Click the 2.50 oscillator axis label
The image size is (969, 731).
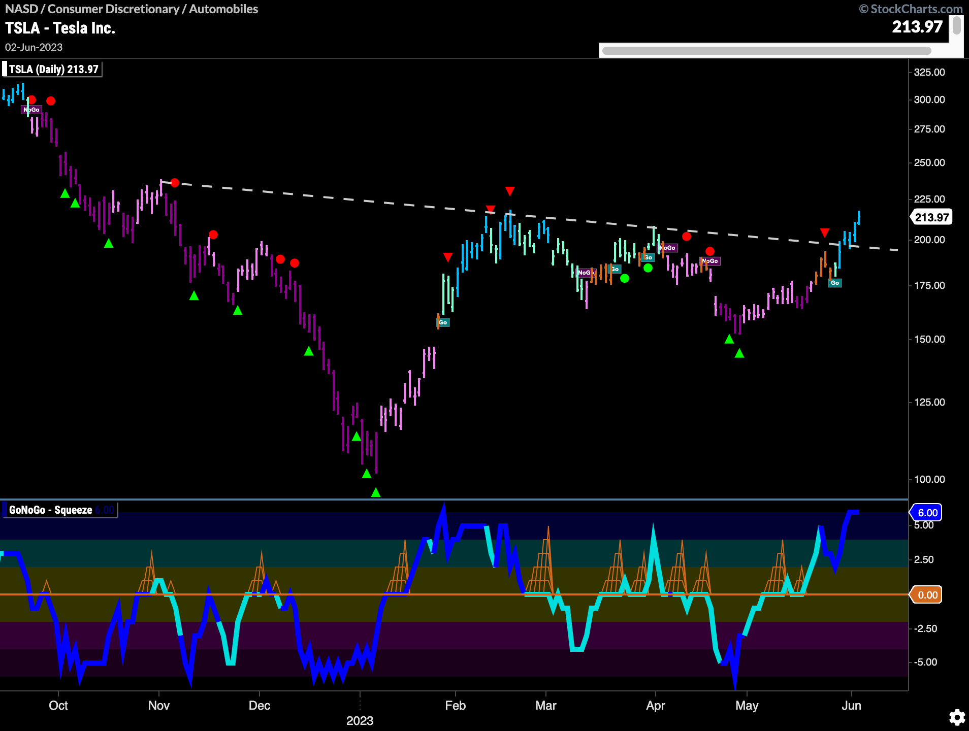tap(924, 559)
